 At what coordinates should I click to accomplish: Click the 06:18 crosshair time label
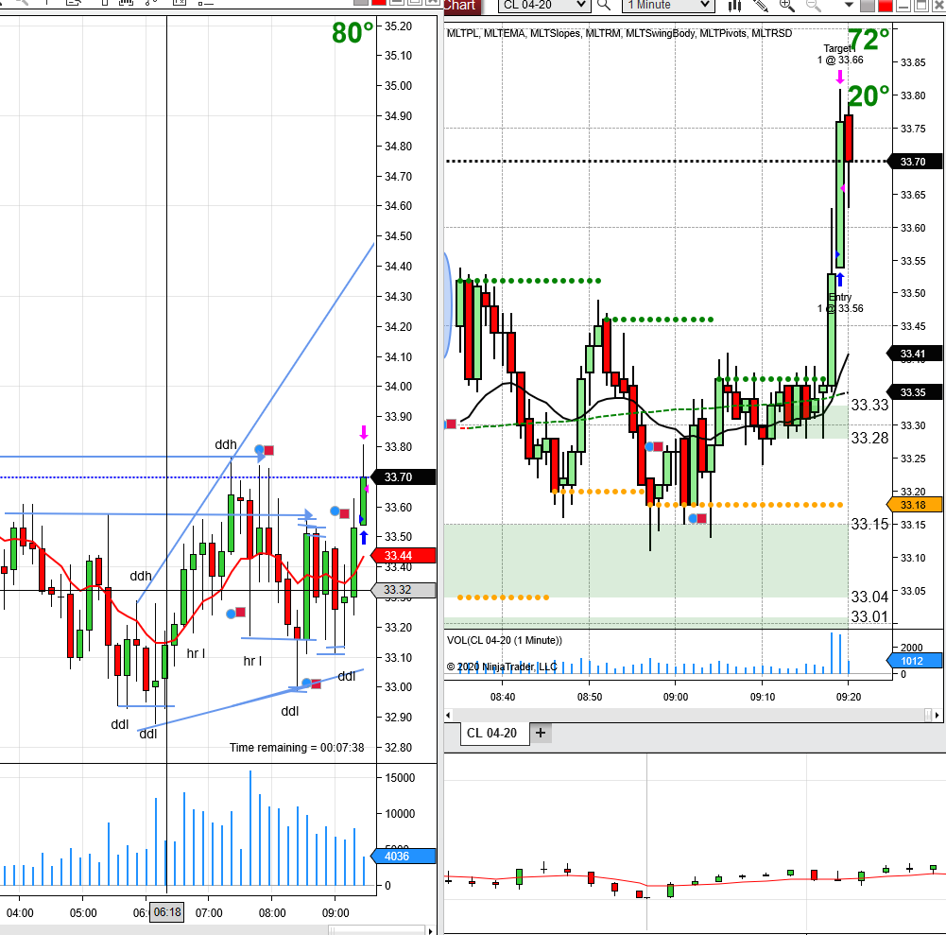pos(167,912)
